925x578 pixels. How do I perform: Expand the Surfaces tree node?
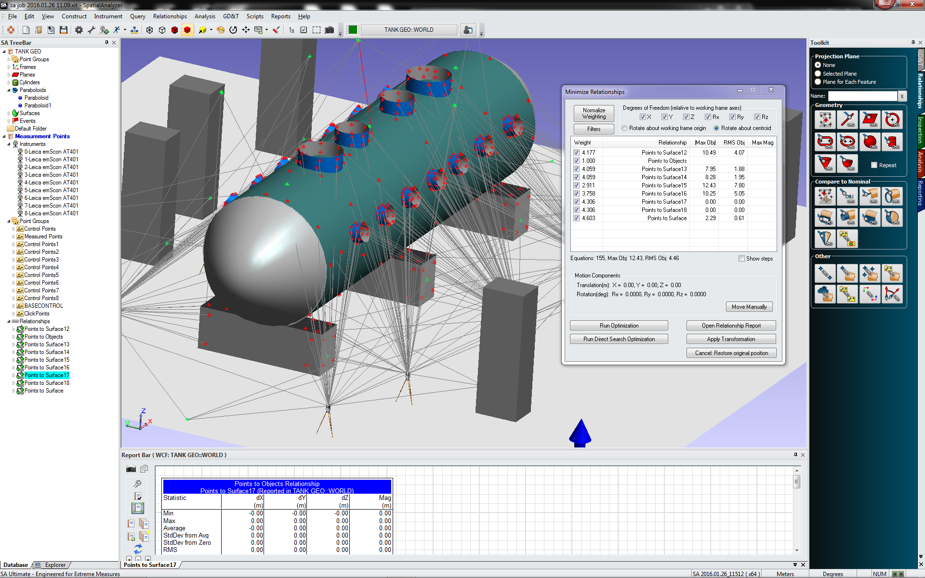9,113
